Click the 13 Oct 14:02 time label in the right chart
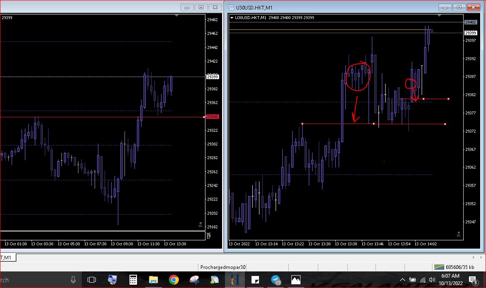This screenshot has width=486, height=288. 425,244
